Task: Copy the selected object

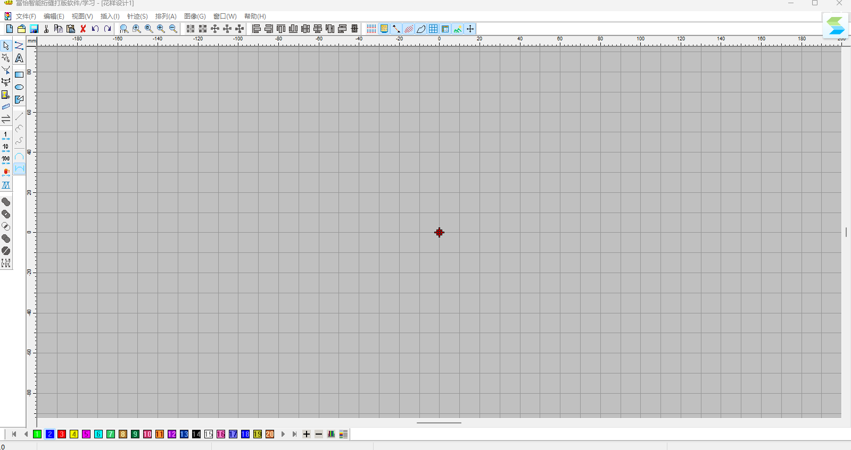Action: (x=59, y=29)
